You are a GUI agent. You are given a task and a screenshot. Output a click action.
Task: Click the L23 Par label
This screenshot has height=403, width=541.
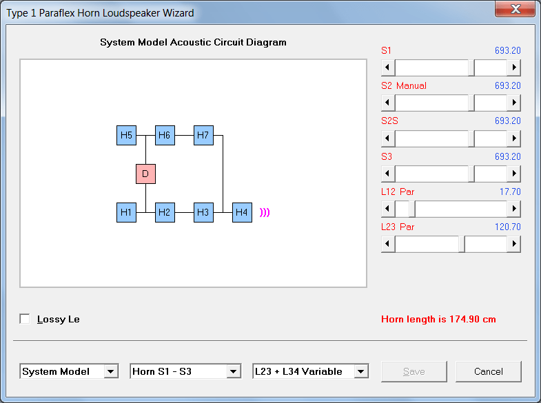[398, 227]
